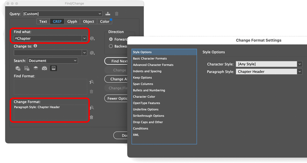Click the Find Next button

coord(116,61)
